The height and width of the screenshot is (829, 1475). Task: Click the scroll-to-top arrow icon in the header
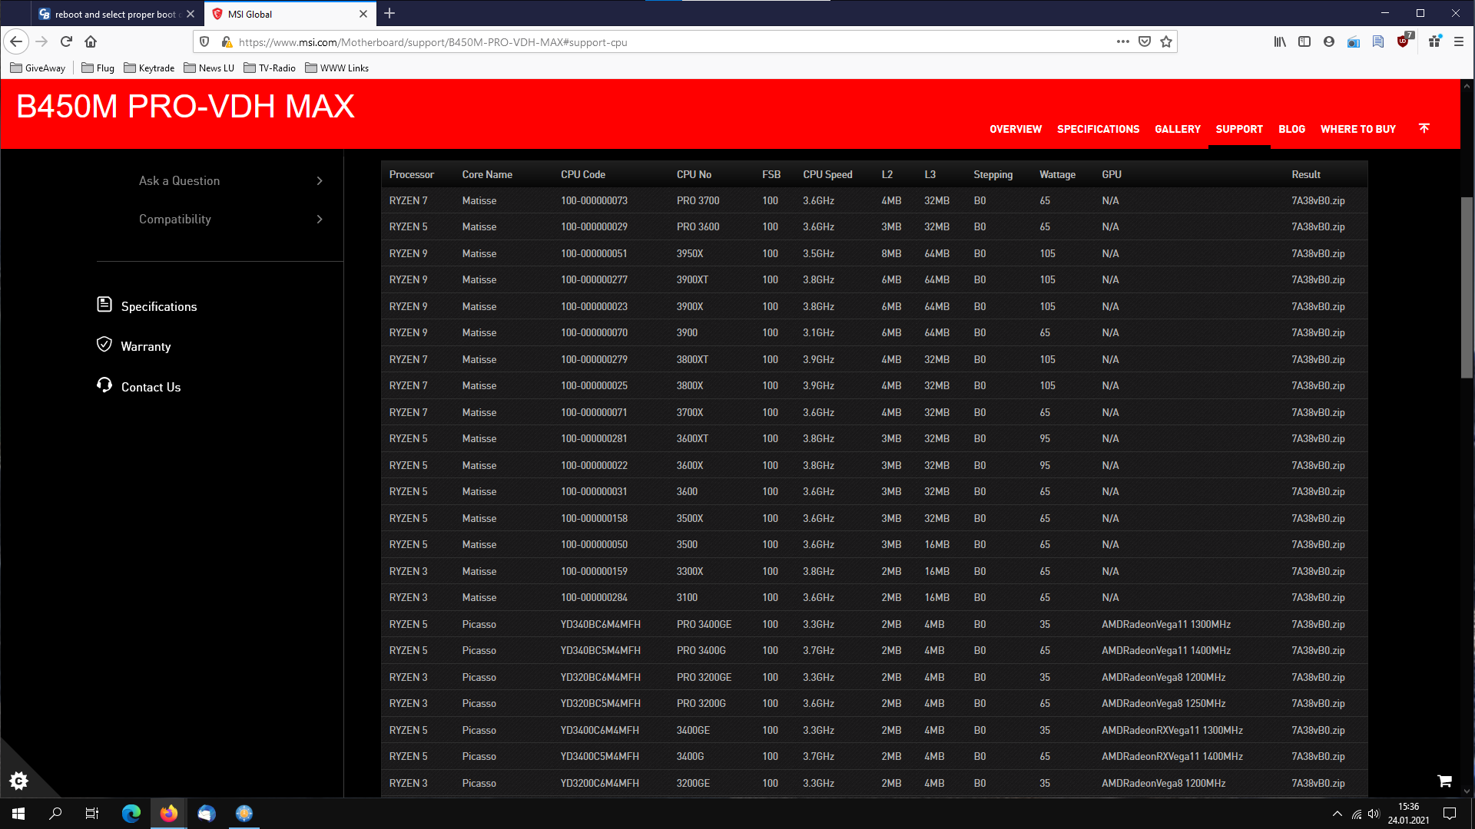1424,128
